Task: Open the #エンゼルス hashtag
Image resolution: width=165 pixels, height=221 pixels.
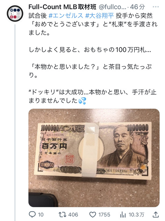Action: [x=66, y=16]
